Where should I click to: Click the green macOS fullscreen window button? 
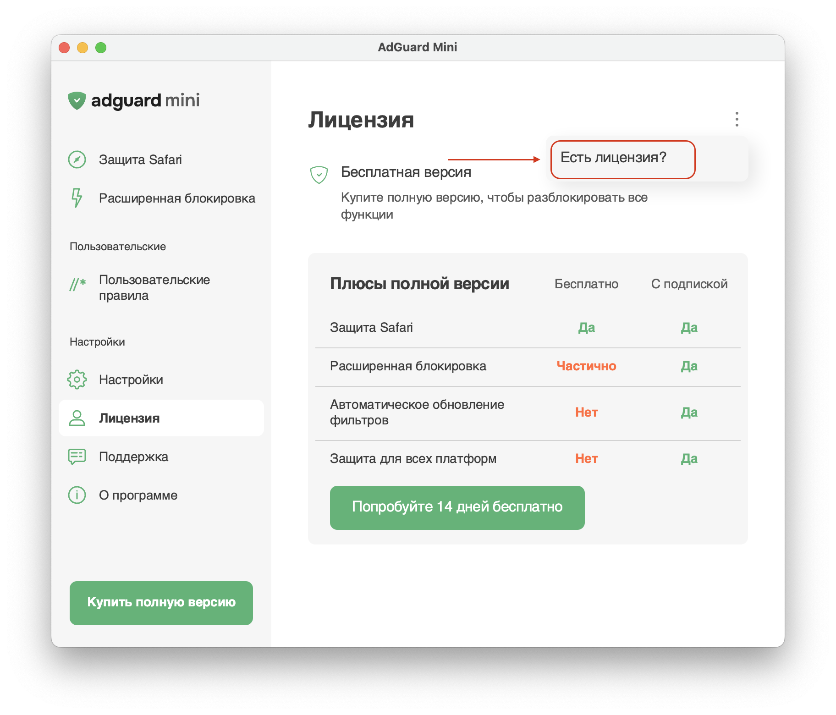click(x=101, y=48)
